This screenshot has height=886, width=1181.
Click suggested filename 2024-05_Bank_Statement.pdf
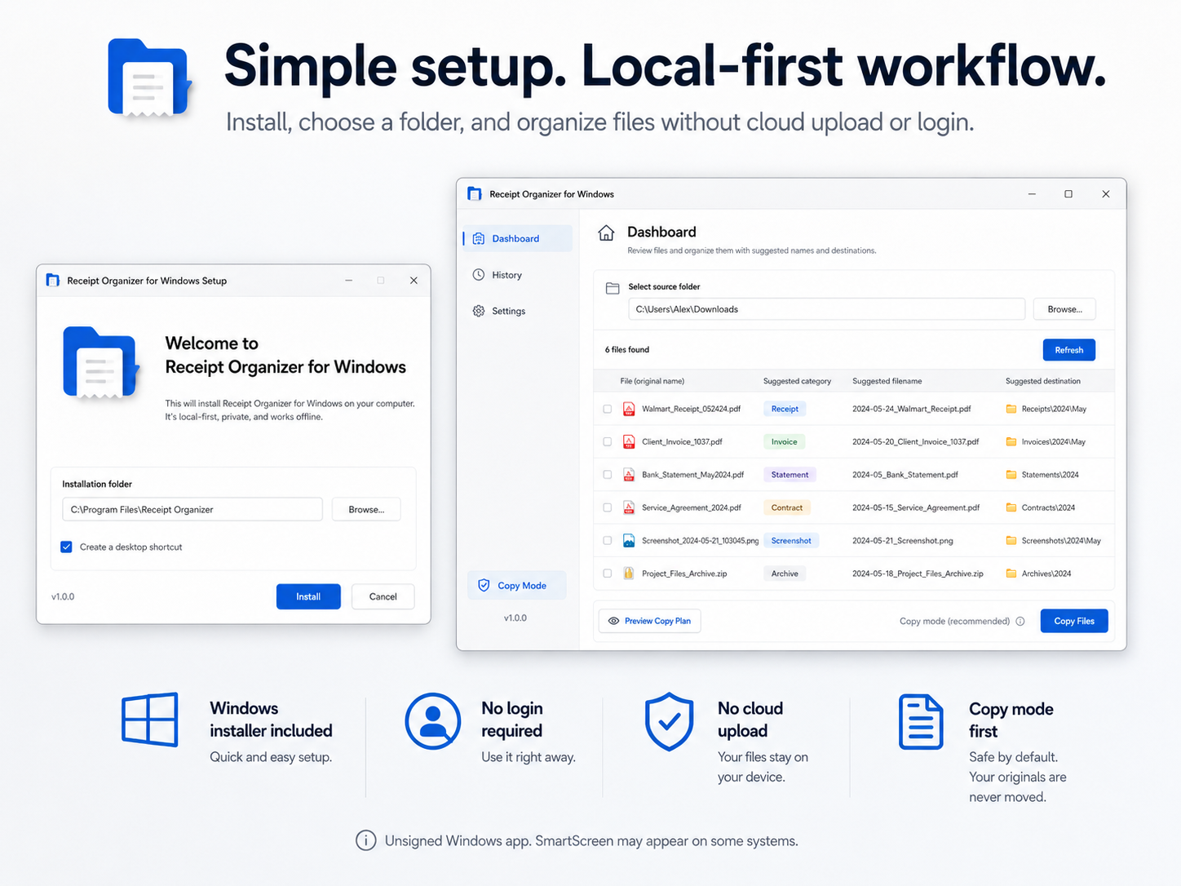905,475
